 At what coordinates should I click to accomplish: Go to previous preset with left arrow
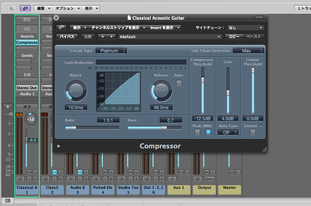pos(102,36)
